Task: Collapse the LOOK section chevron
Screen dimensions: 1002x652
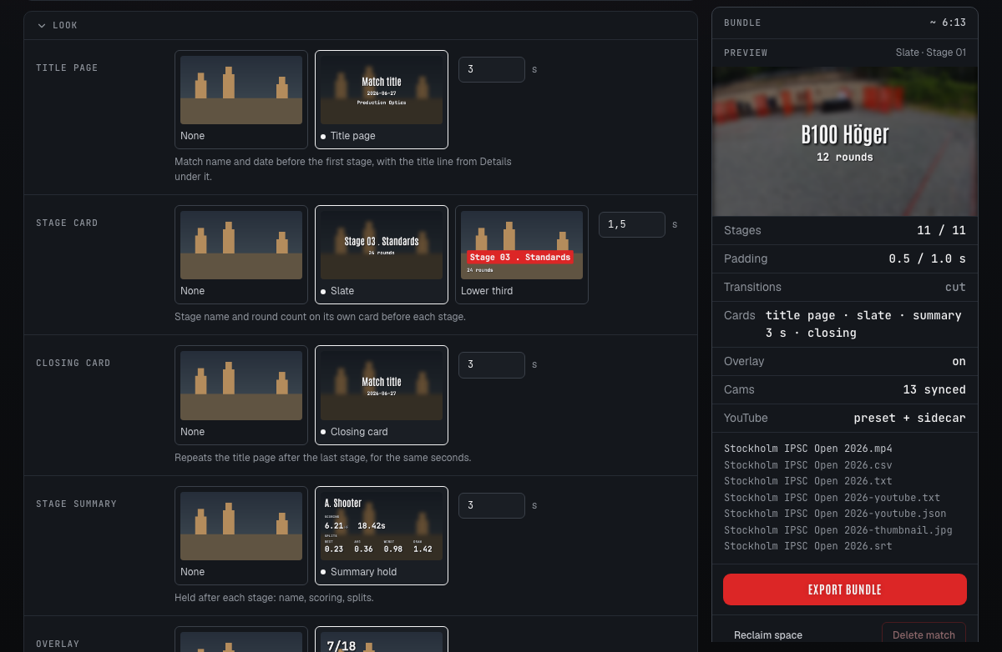Action: 42,26
